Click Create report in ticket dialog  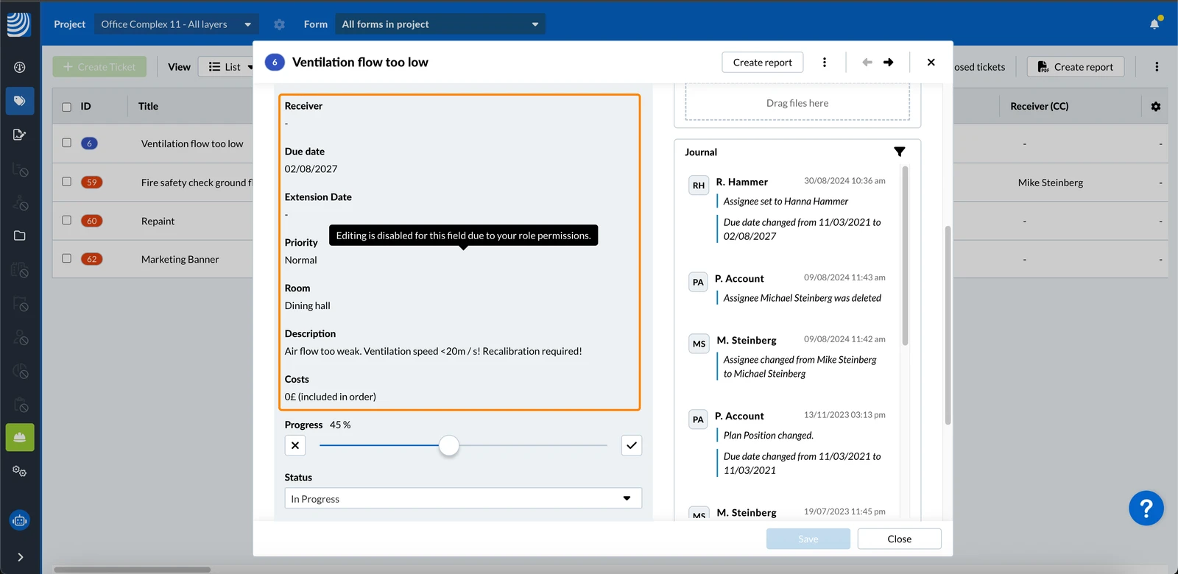pos(762,63)
